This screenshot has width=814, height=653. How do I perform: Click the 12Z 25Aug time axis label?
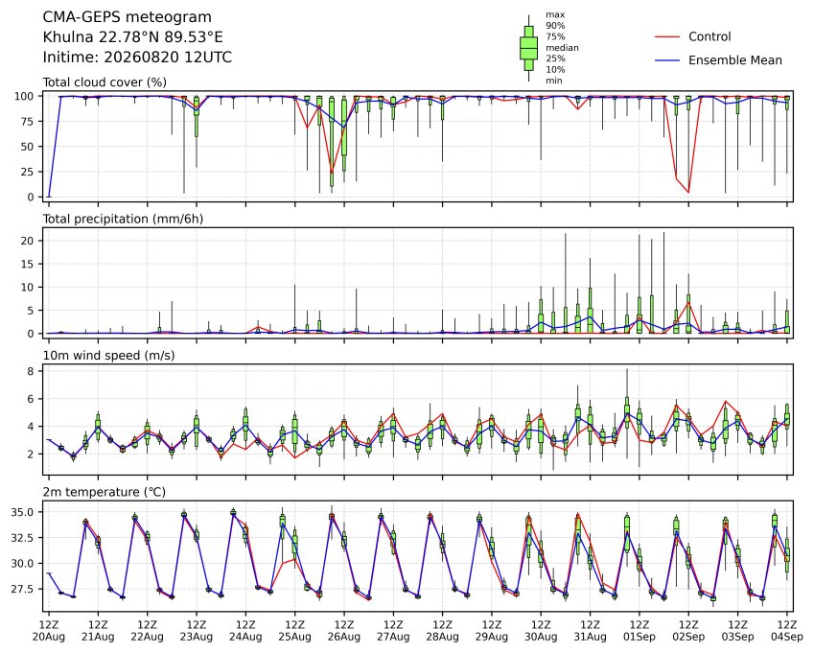tap(295, 631)
